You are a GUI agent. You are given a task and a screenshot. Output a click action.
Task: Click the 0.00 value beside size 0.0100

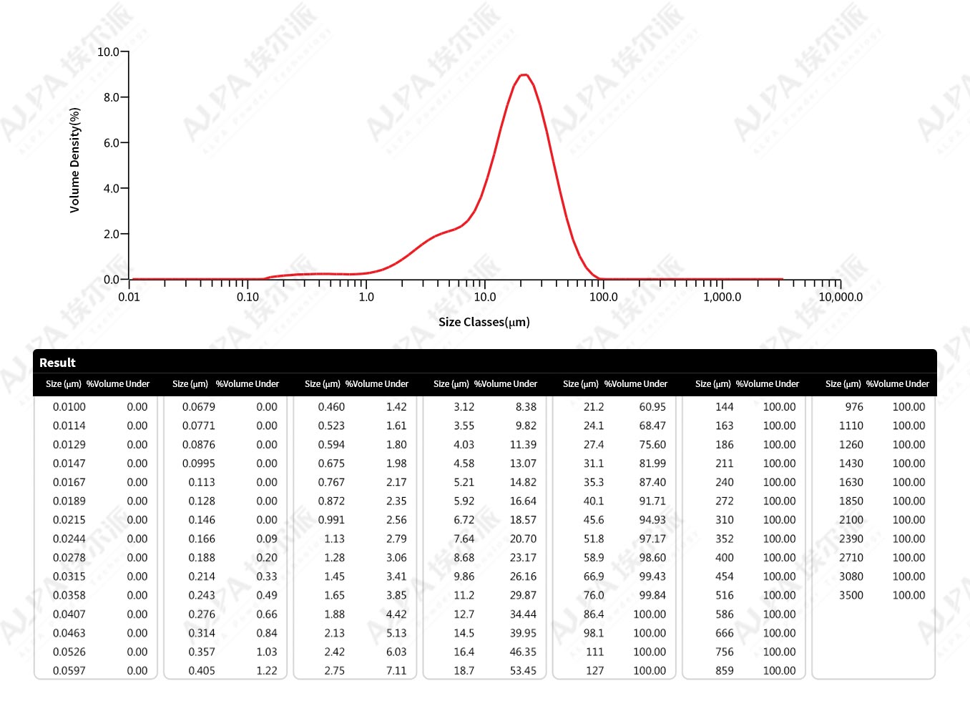[x=137, y=407]
